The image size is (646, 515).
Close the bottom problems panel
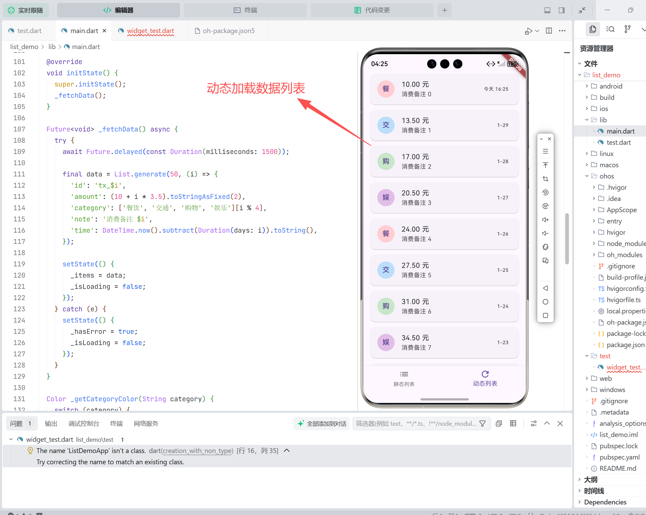[x=560, y=423]
